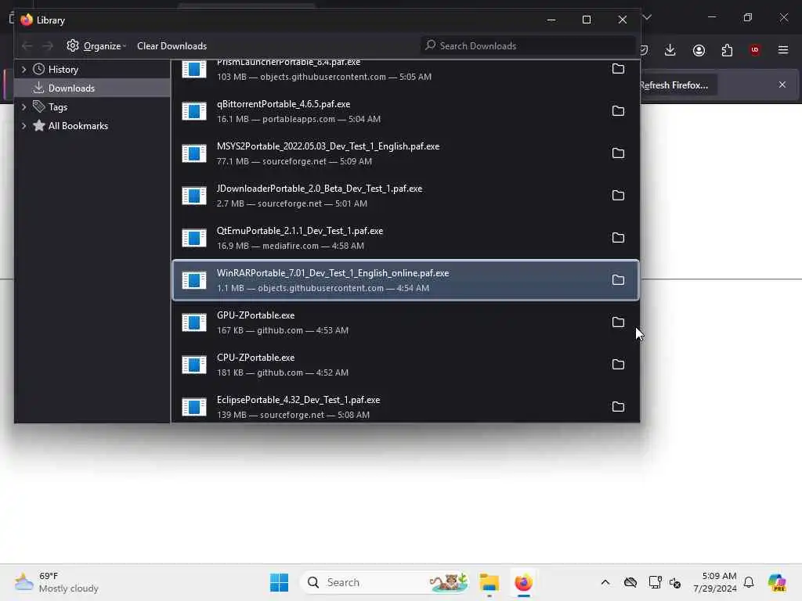Show EclipsePortable file in folder

618,407
